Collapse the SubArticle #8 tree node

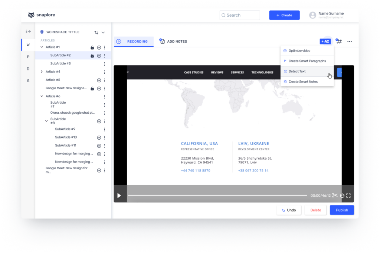(x=46, y=121)
